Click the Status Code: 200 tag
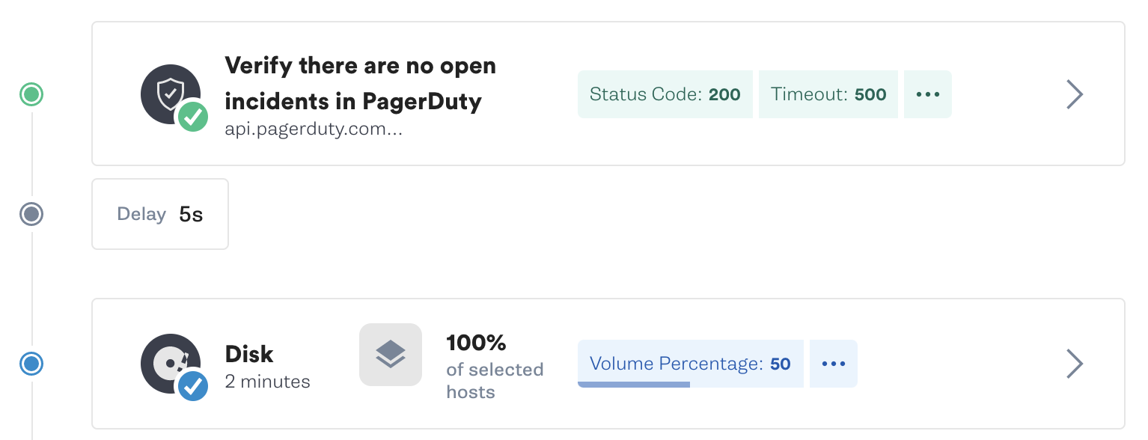The image size is (1148, 440). [665, 94]
